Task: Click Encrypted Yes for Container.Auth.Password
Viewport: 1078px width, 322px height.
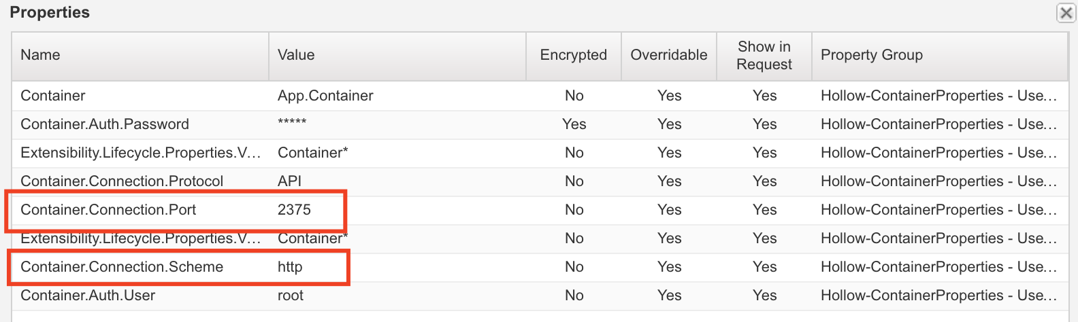Action: [574, 124]
